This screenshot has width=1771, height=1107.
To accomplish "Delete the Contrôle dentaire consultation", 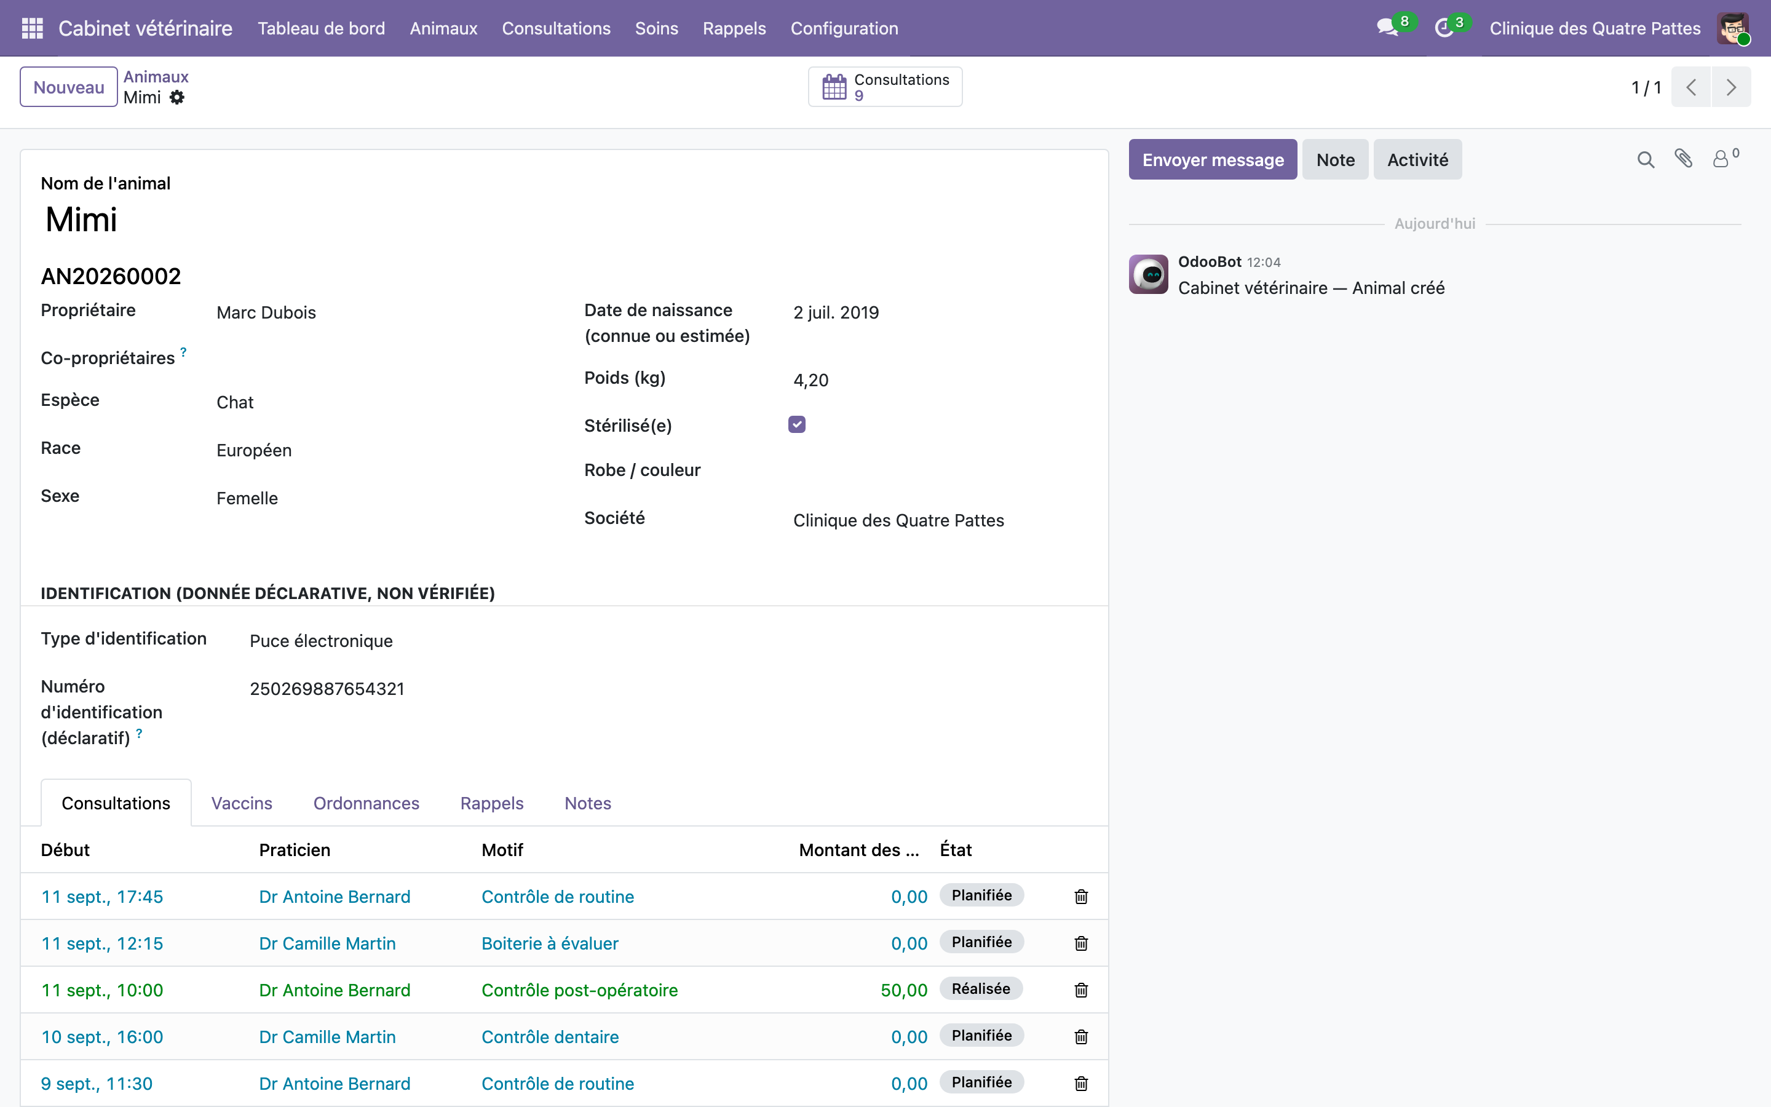I will coord(1081,1038).
